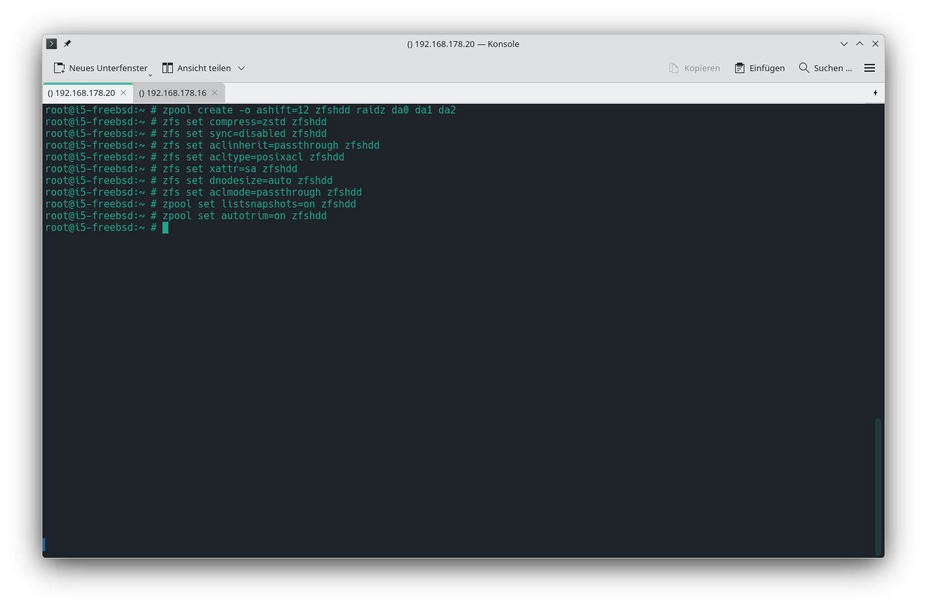This screenshot has height=608, width=927.
Task: Click the lightning icon in tab bar
Action: tap(875, 93)
